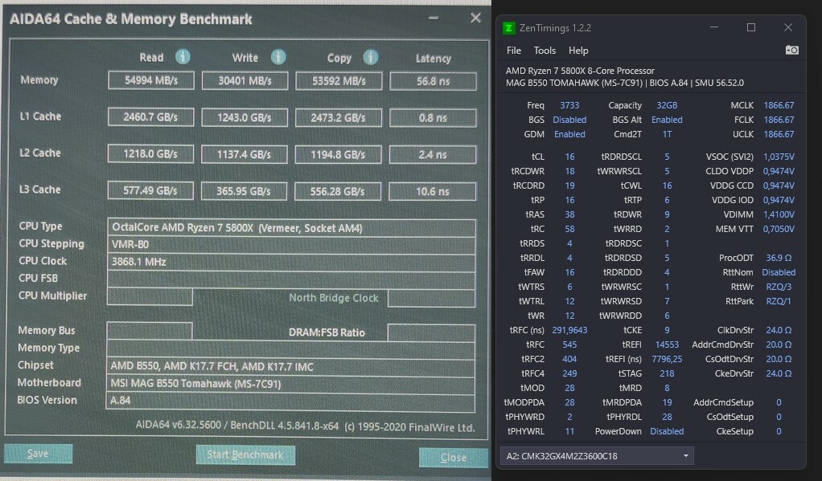This screenshot has width=822, height=481.
Task: Close the AIDA64 window with X
Action: click(x=475, y=18)
